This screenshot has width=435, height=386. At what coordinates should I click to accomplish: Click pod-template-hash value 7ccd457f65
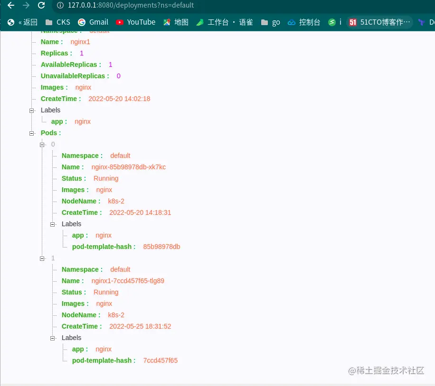click(x=161, y=360)
